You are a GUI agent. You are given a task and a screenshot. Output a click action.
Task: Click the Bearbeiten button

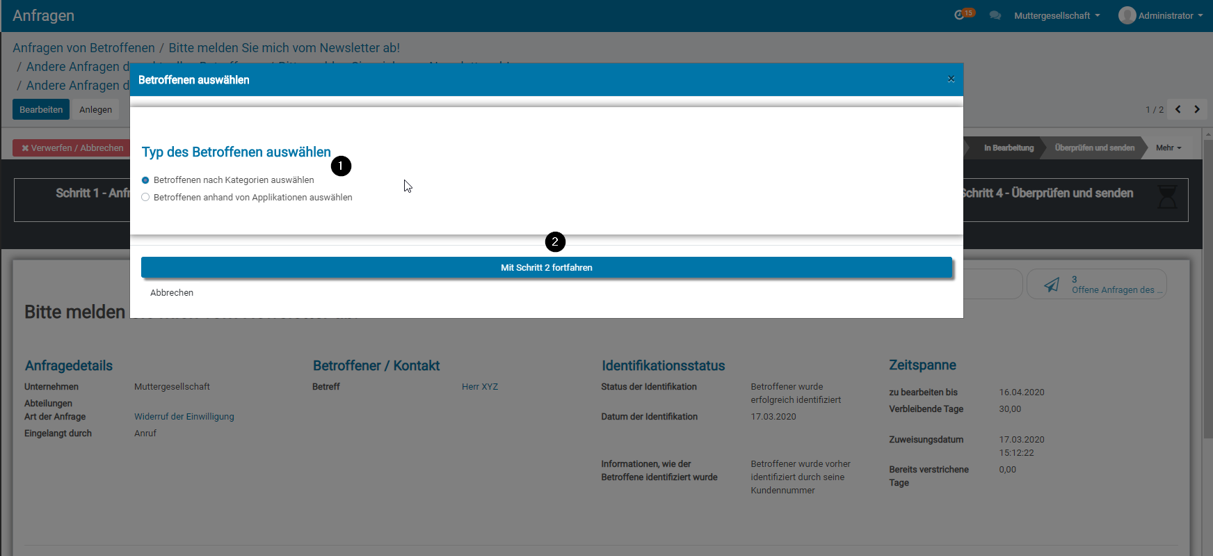(41, 110)
